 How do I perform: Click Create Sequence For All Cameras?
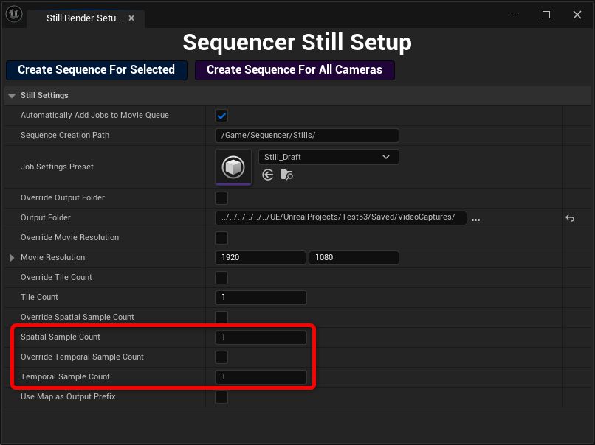tap(295, 70)
